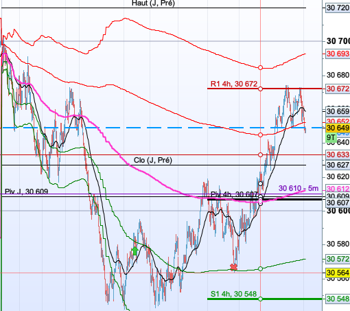
Task: Click the 30 659 axis price tag
Action: (338, 111)
